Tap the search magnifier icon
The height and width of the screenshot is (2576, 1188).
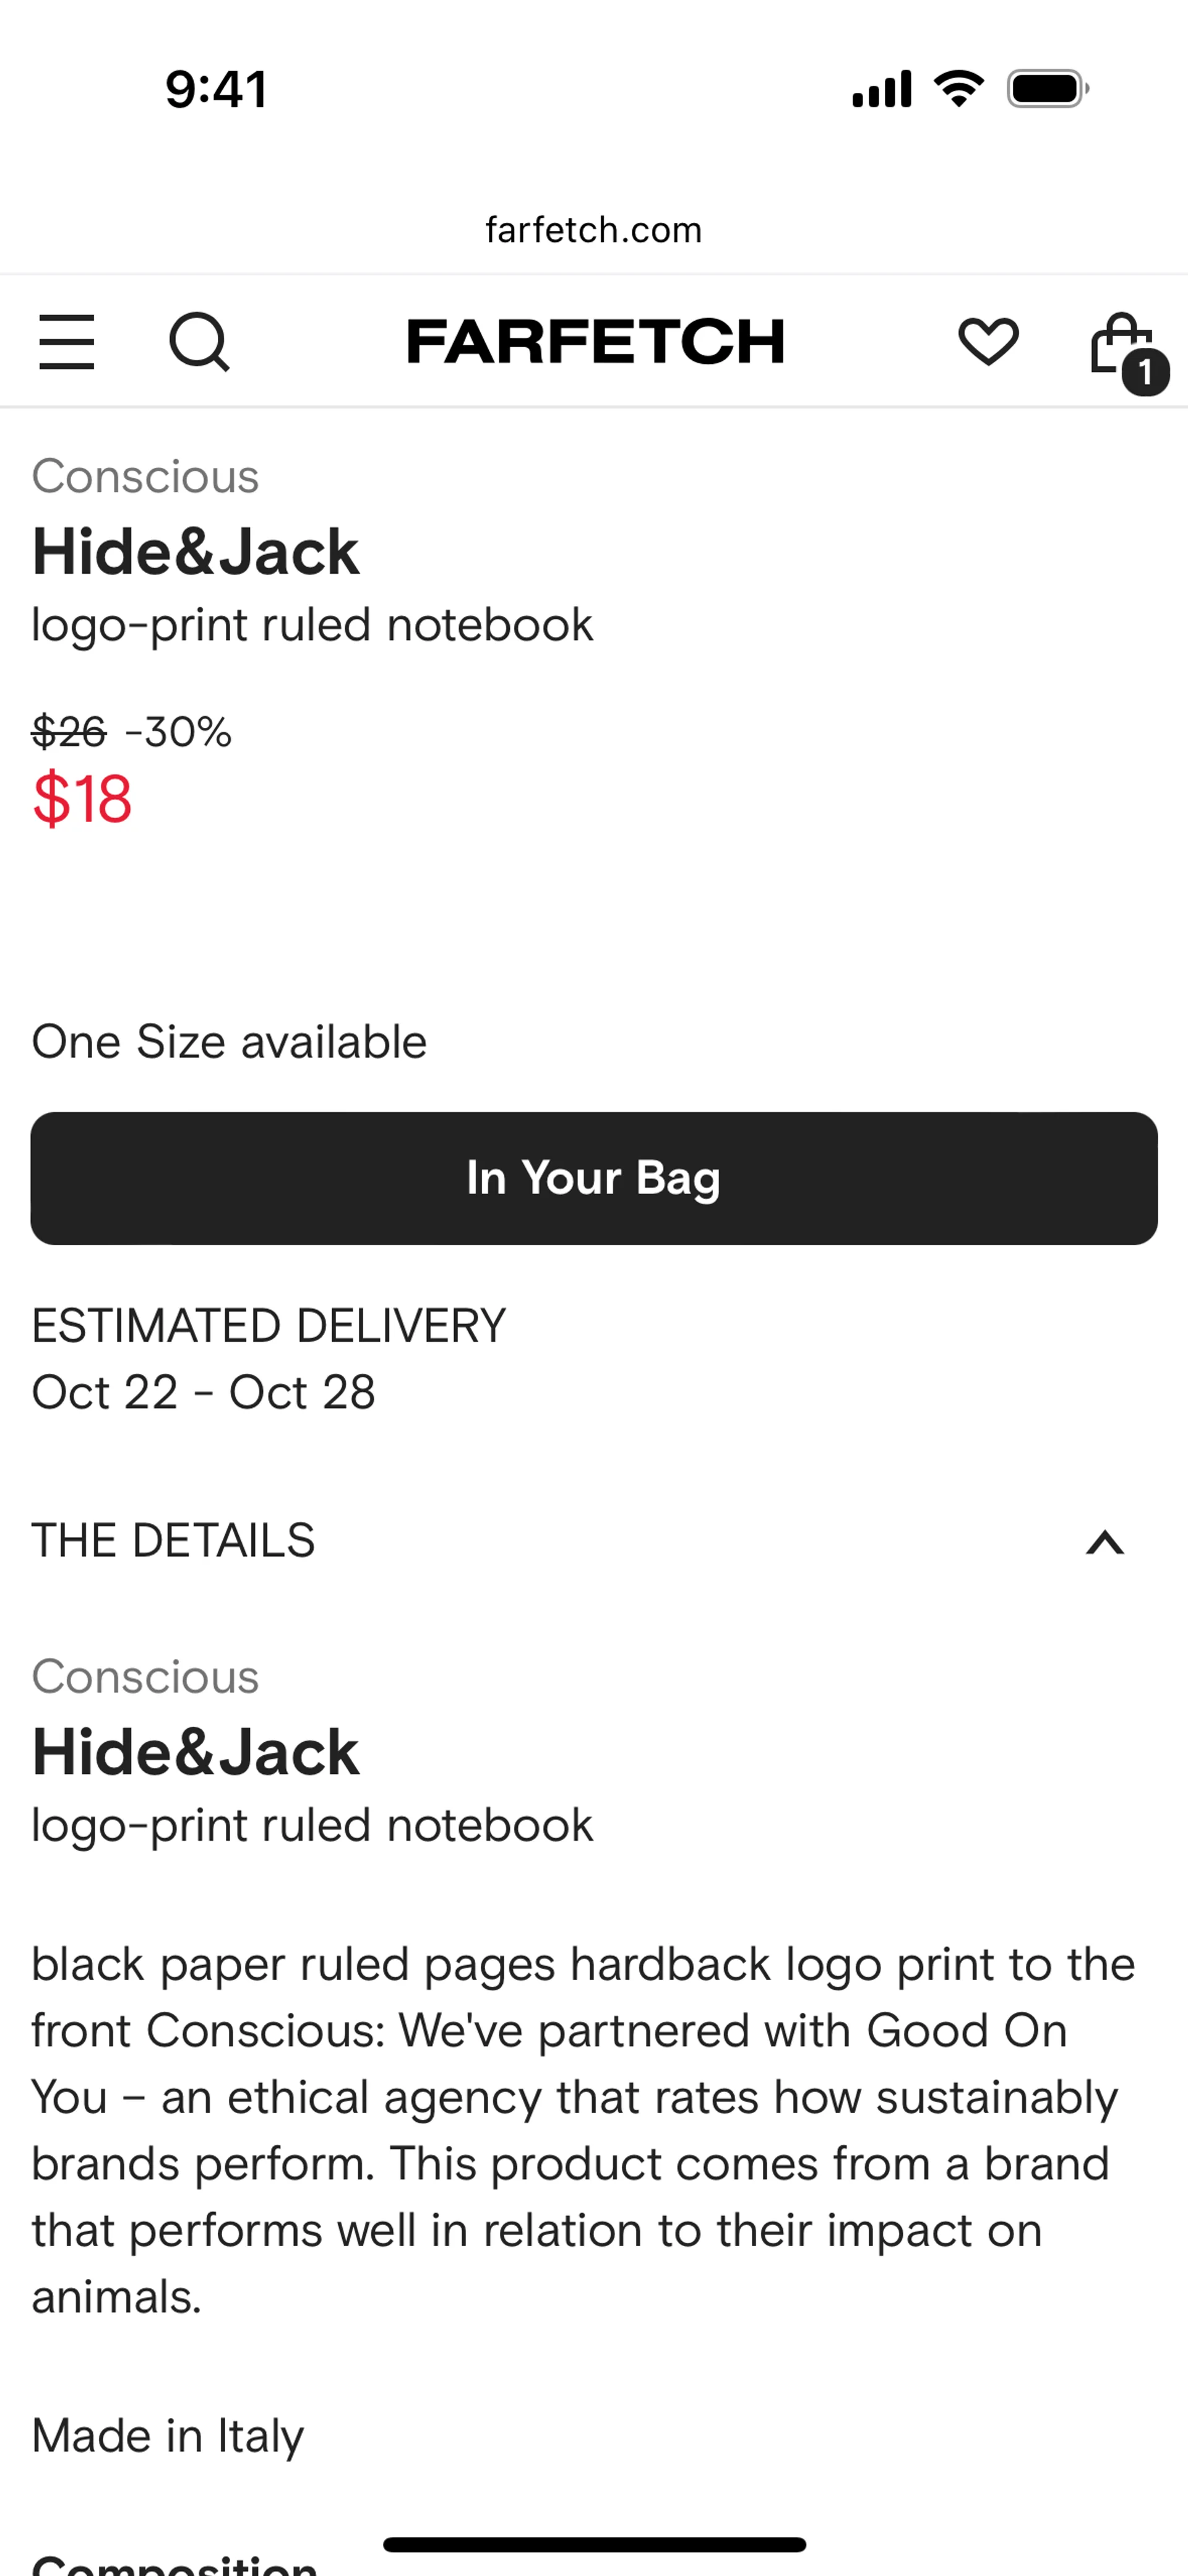(x=199, y=342)
